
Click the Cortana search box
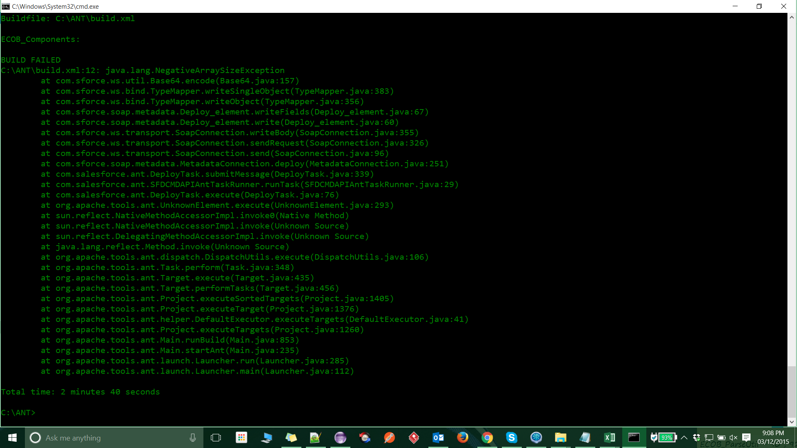click(108, 438)
